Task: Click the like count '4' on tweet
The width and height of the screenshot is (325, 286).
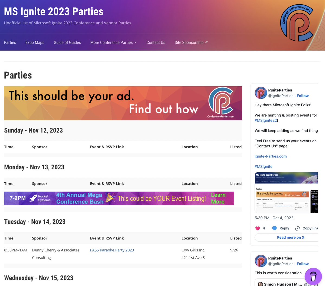Action: 264,228
